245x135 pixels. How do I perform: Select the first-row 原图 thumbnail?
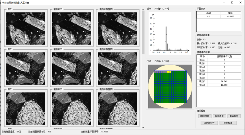click(26, 25)
